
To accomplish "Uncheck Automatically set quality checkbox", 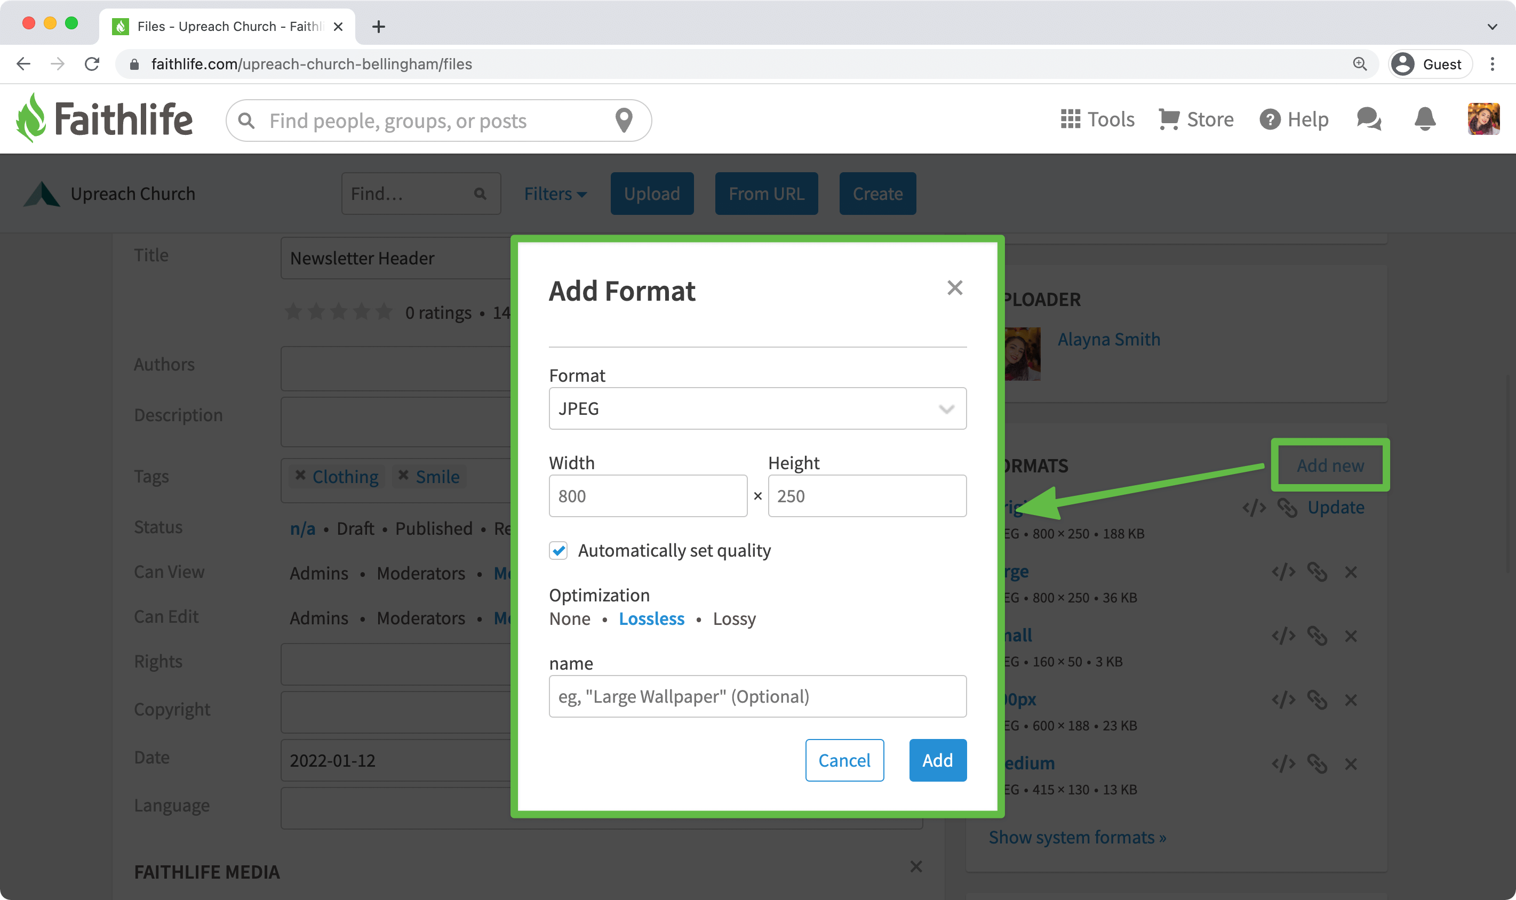I will click(558, 551).
